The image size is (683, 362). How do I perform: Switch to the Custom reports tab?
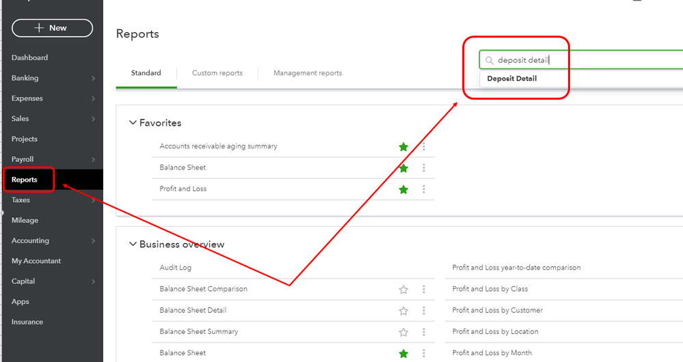(217, 73)
